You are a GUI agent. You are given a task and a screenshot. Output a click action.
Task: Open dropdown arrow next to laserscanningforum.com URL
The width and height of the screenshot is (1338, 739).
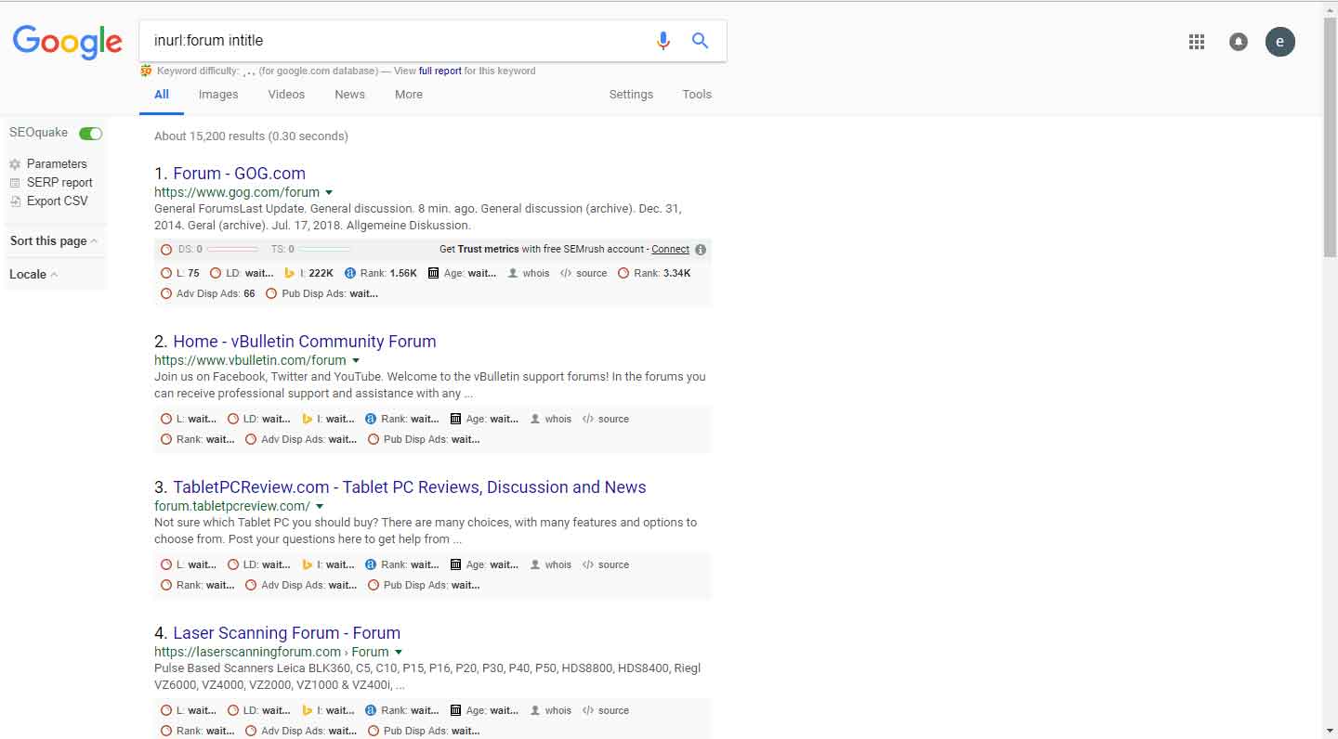point(399,653)
